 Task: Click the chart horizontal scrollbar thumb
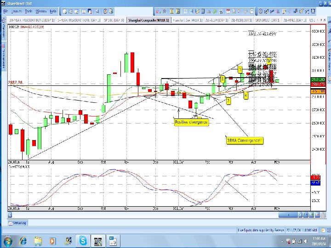coord(288,215)
